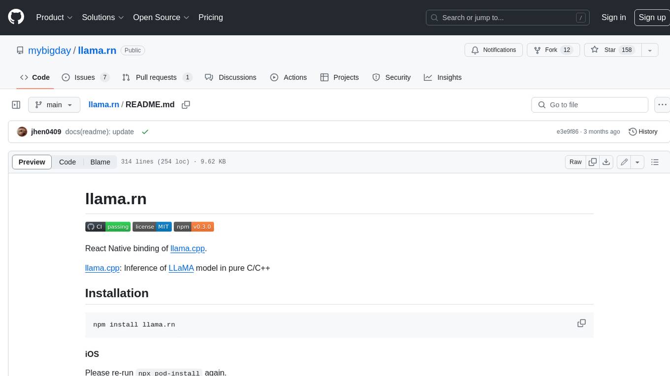Expand the file tree side panel
670x376 pixels.
tap(16, 105)
